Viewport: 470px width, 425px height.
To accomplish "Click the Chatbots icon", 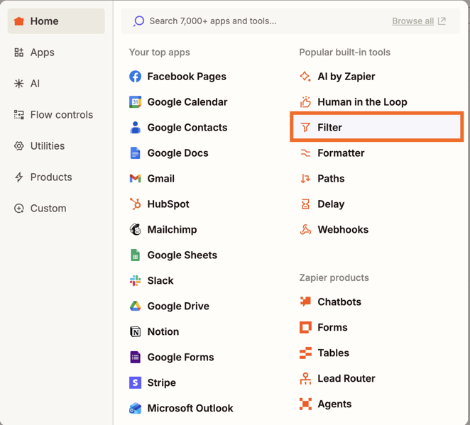I will 305,302.
